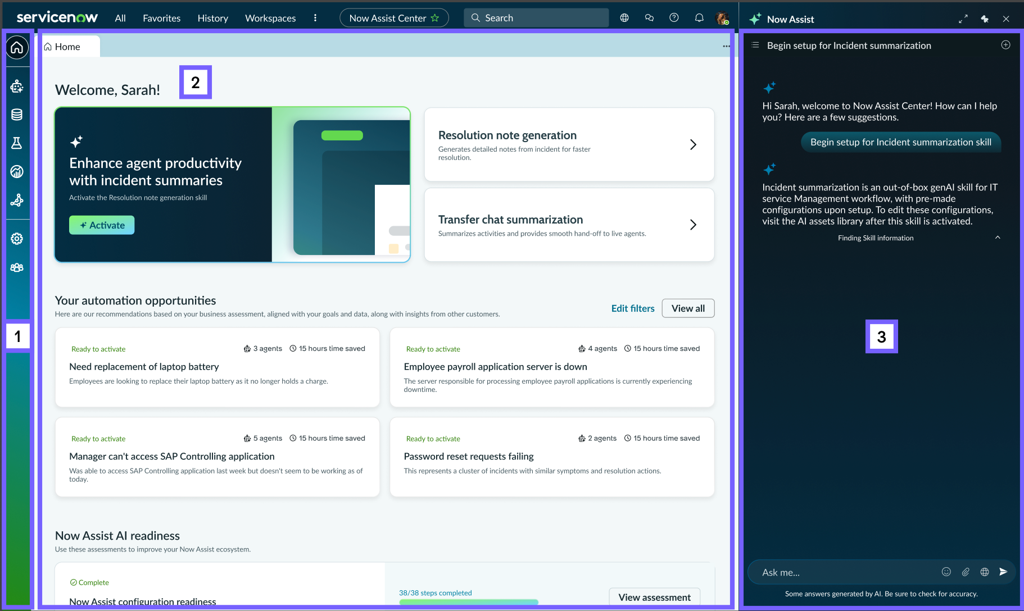Open the History menu

(x=213, y=18)
